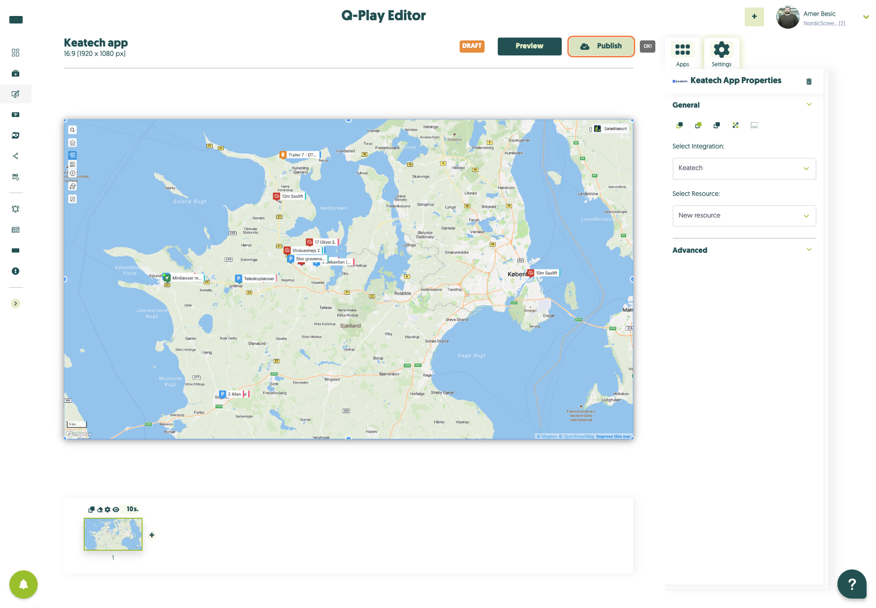Click the Trailer 7 - DT map marker

pyautogui.click(x=300, y=155)
